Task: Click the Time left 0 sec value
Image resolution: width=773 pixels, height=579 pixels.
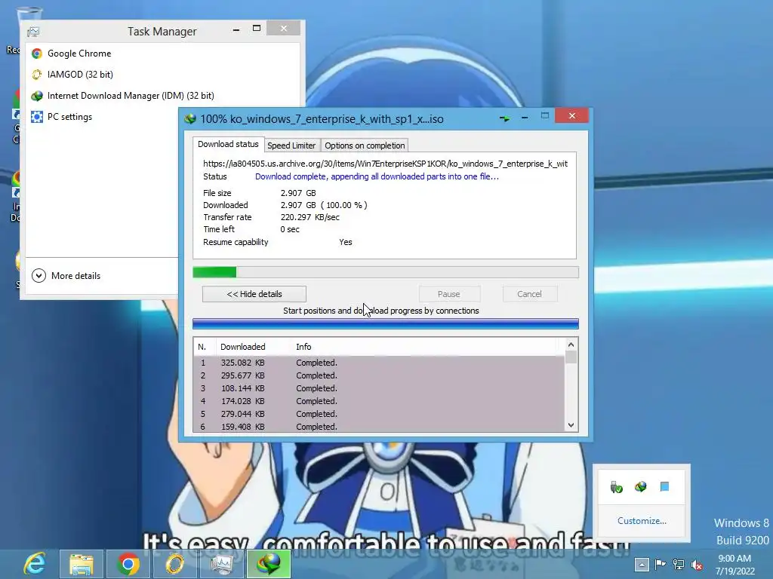Action: (290, 229)
